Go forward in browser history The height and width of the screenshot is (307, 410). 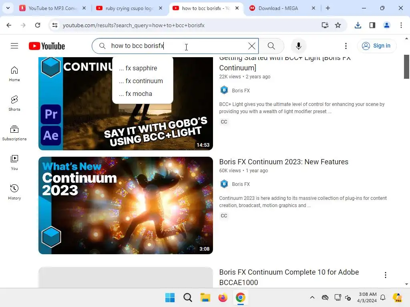(x=23, y=25)
